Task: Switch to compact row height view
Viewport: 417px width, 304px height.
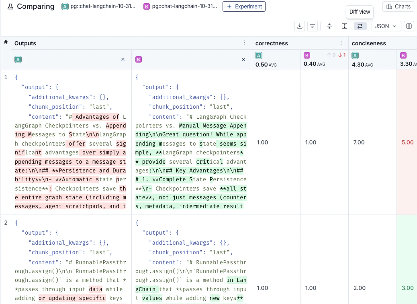Action: pos(329,26)
